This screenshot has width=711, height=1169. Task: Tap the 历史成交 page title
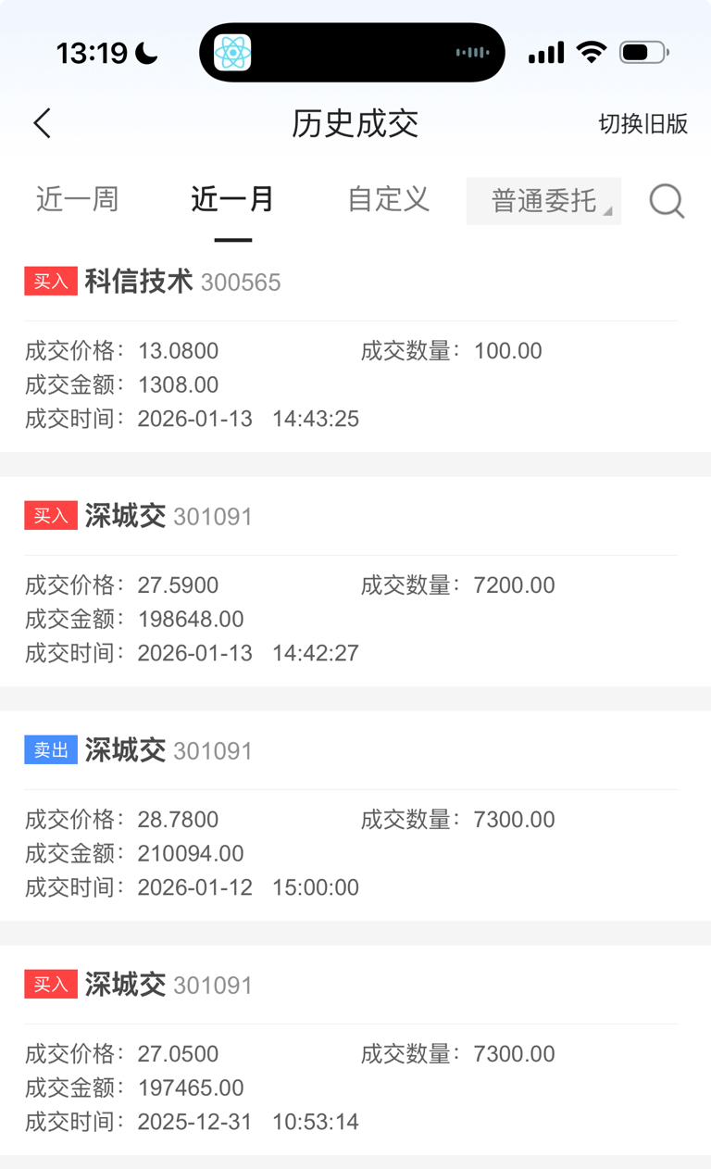pos(355,123)
